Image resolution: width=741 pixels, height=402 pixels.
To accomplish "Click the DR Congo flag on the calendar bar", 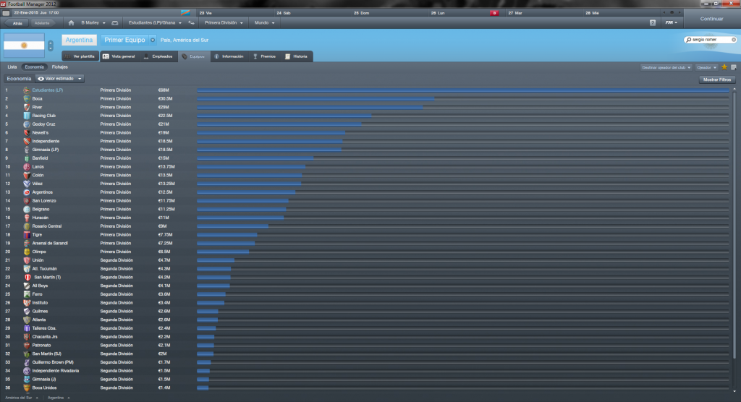I will coord(185,13).
